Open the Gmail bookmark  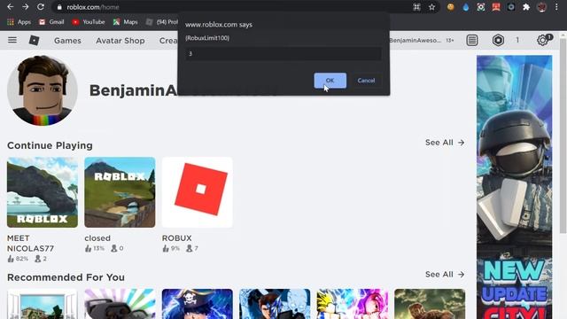[x=51, y=22]
